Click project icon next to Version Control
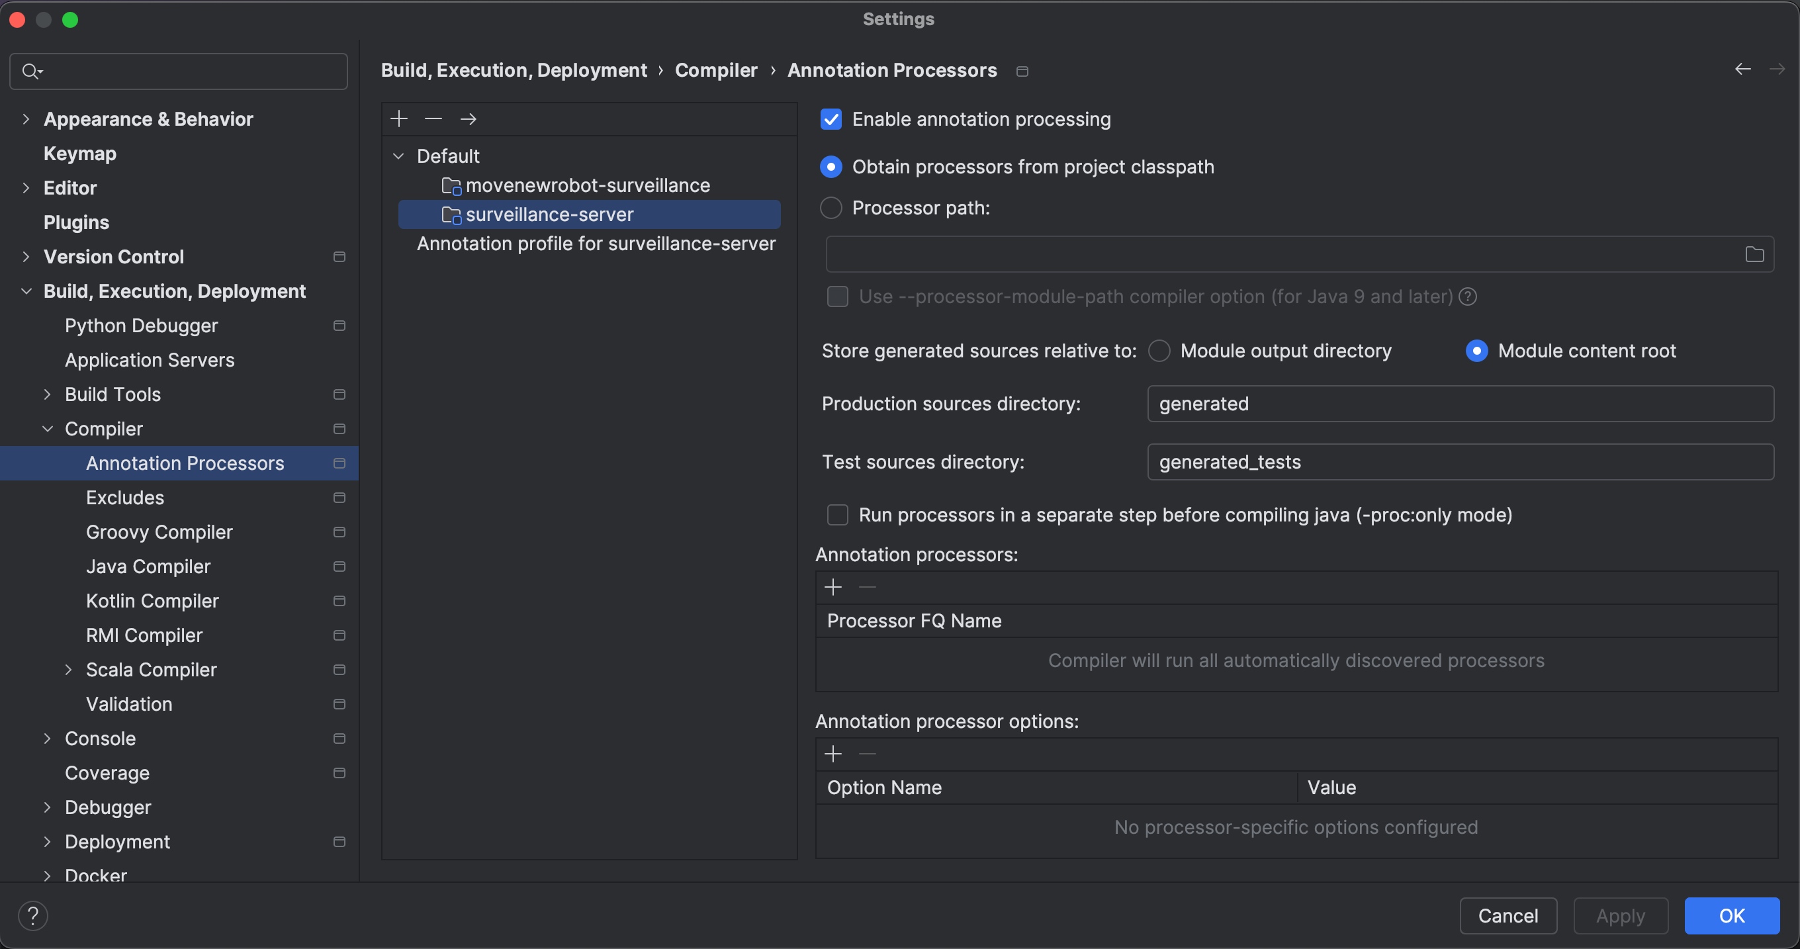1800x949 pixels. [339, 257]
